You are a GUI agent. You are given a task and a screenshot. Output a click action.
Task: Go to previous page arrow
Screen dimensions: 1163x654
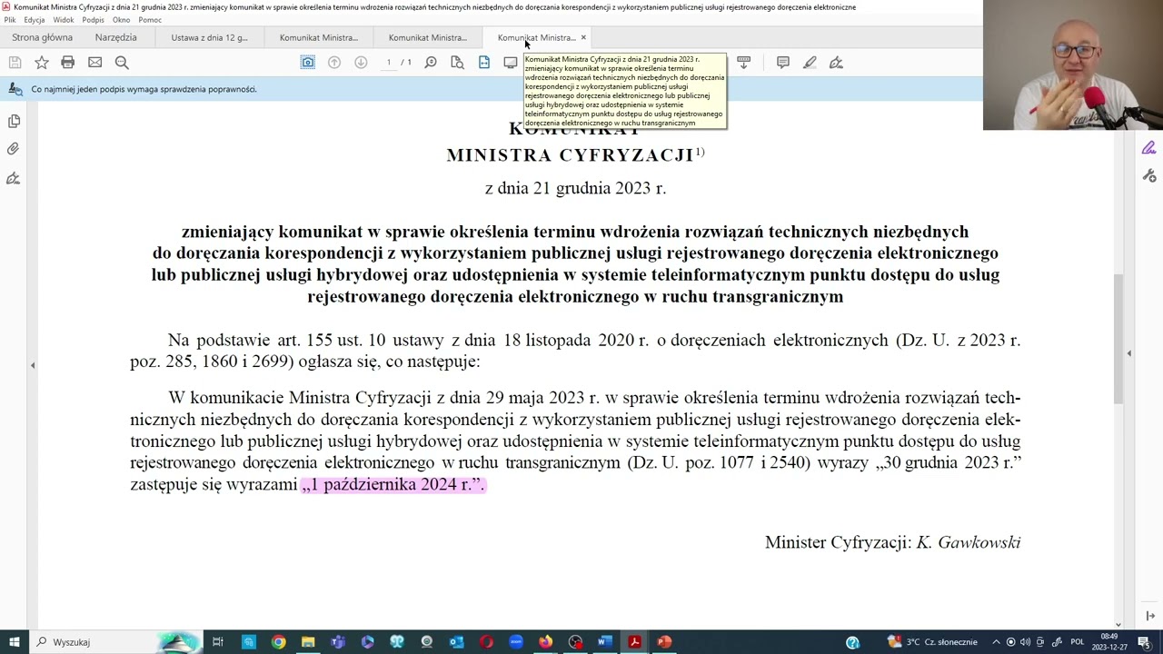pos(334,63)
